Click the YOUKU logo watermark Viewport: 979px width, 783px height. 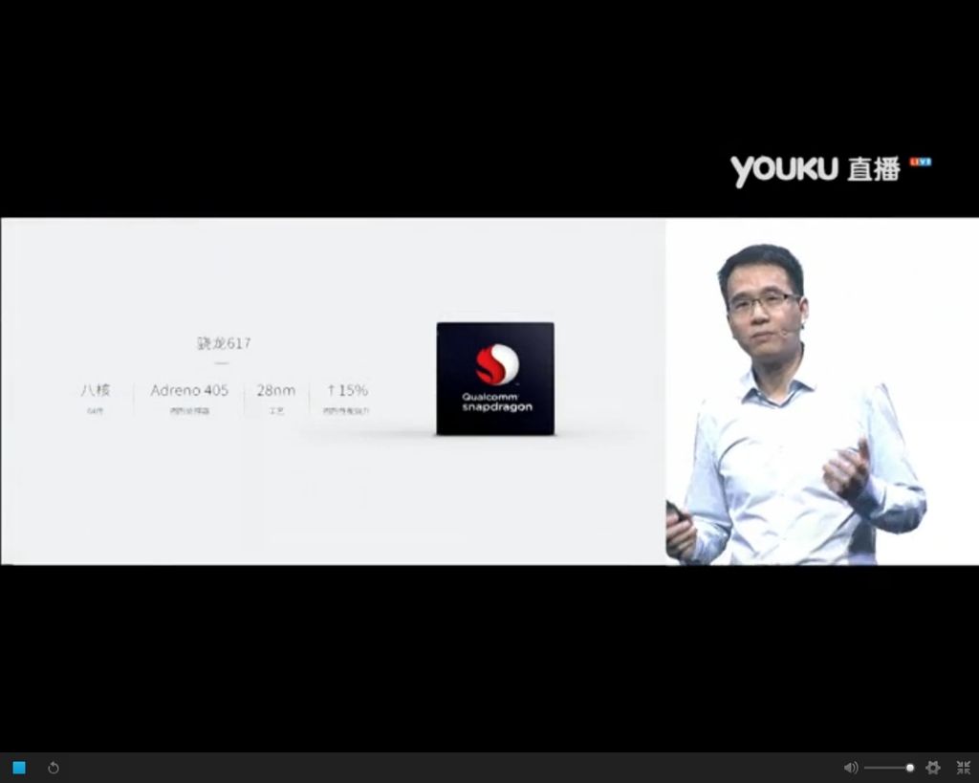(784, 170)
